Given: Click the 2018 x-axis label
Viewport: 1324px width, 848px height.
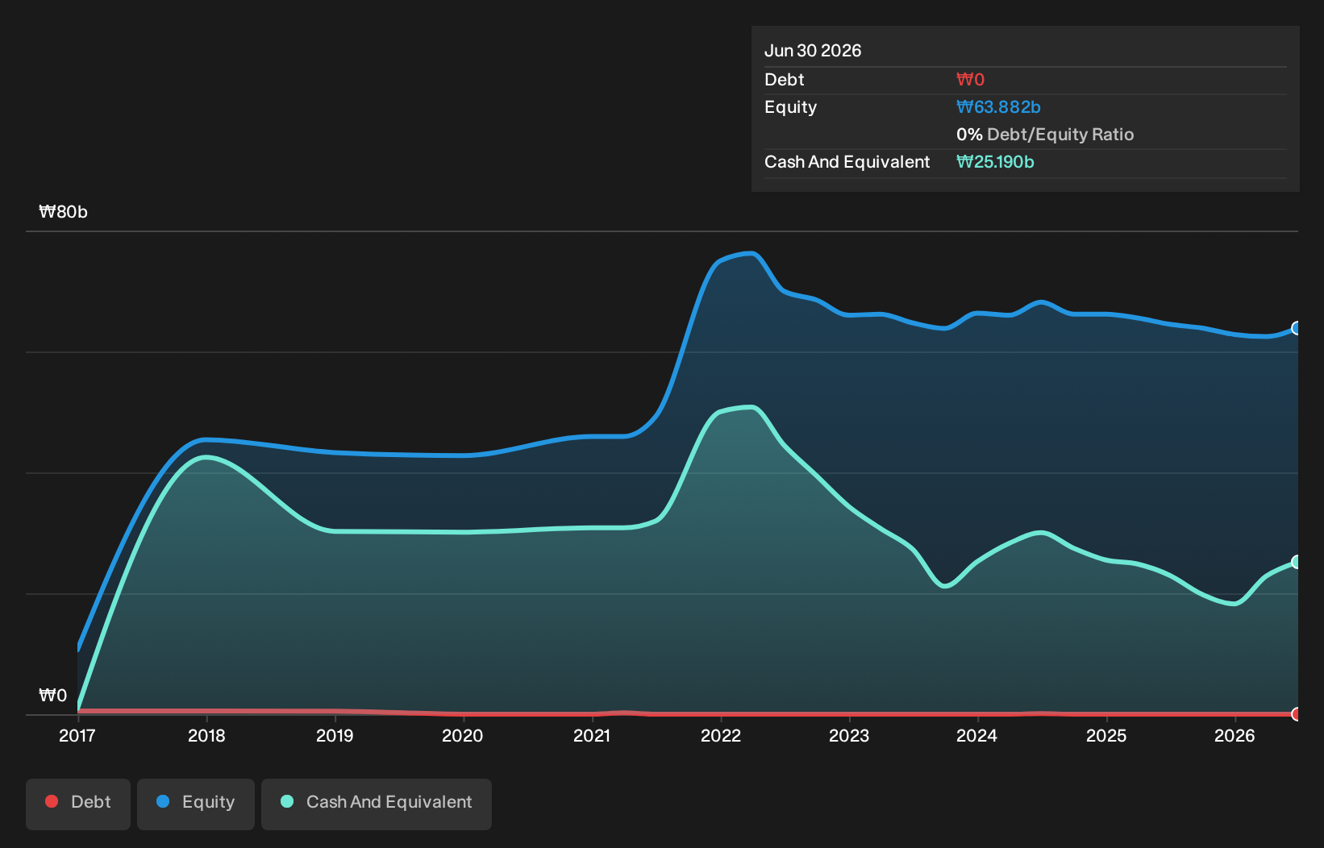Looking at the screenshot, I should coord(206,735).
